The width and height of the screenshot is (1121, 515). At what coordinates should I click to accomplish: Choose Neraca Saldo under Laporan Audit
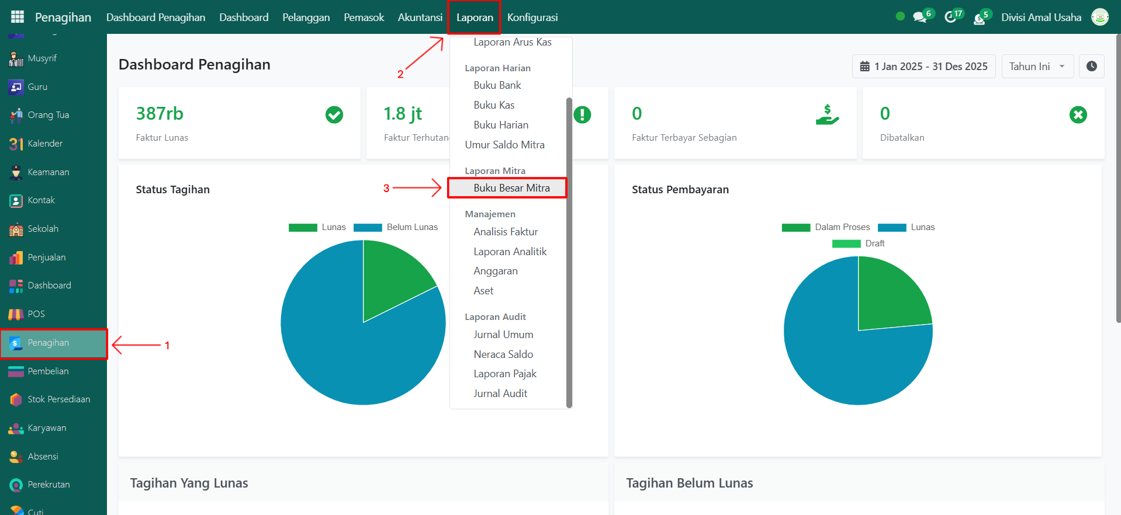click(503, 354)
